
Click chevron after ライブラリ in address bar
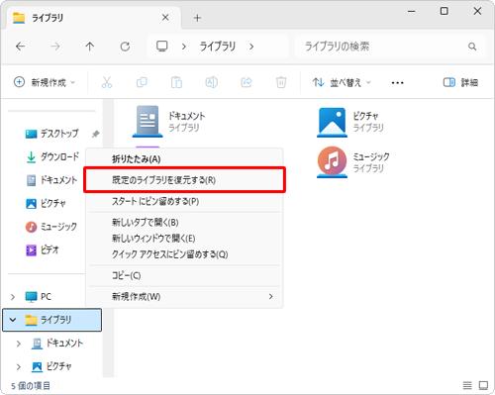tap(251, 47)
